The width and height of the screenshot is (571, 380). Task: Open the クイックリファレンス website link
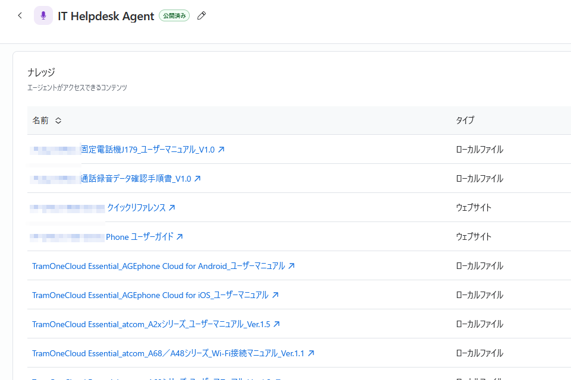coord(136,208)
